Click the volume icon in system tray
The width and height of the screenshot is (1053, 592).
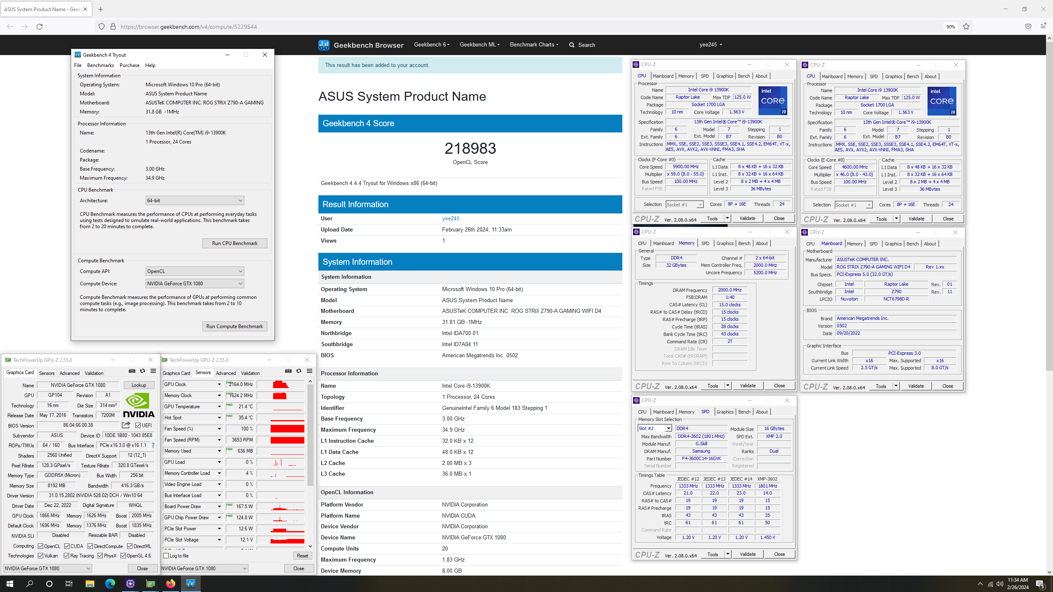tap(1000, 584)
